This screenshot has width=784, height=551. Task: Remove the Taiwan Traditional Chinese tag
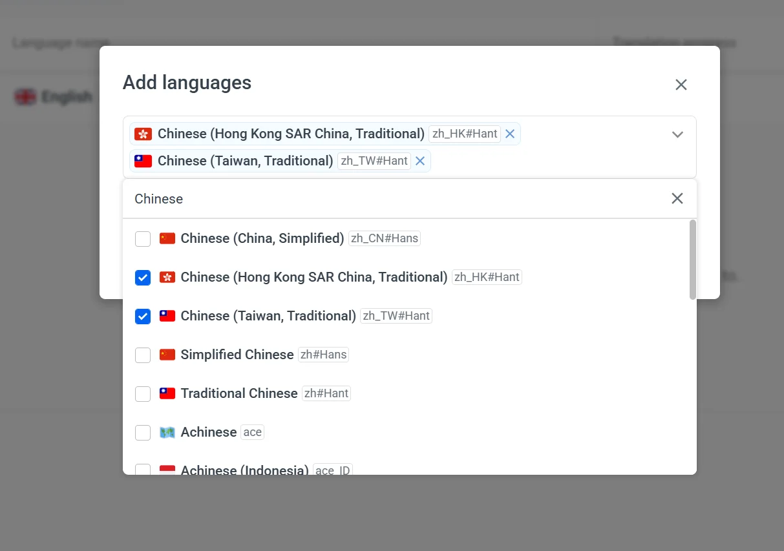pos(420,161)
